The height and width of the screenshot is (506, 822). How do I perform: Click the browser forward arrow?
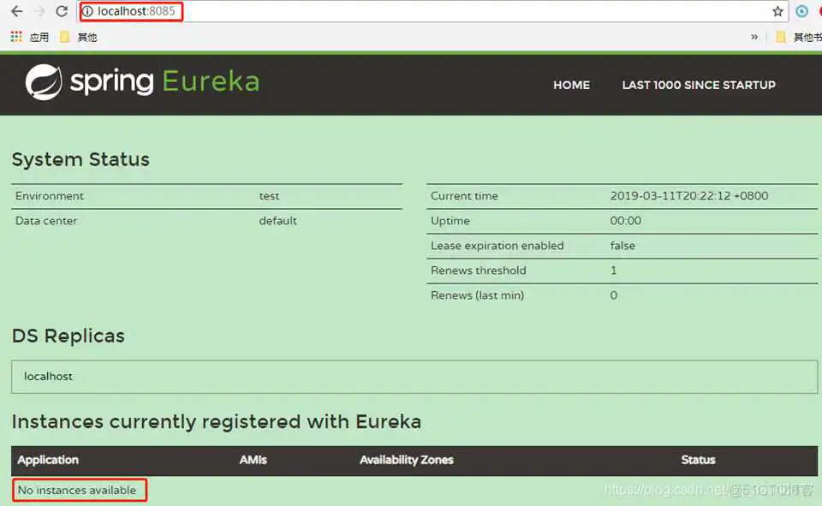coord(39,11)
